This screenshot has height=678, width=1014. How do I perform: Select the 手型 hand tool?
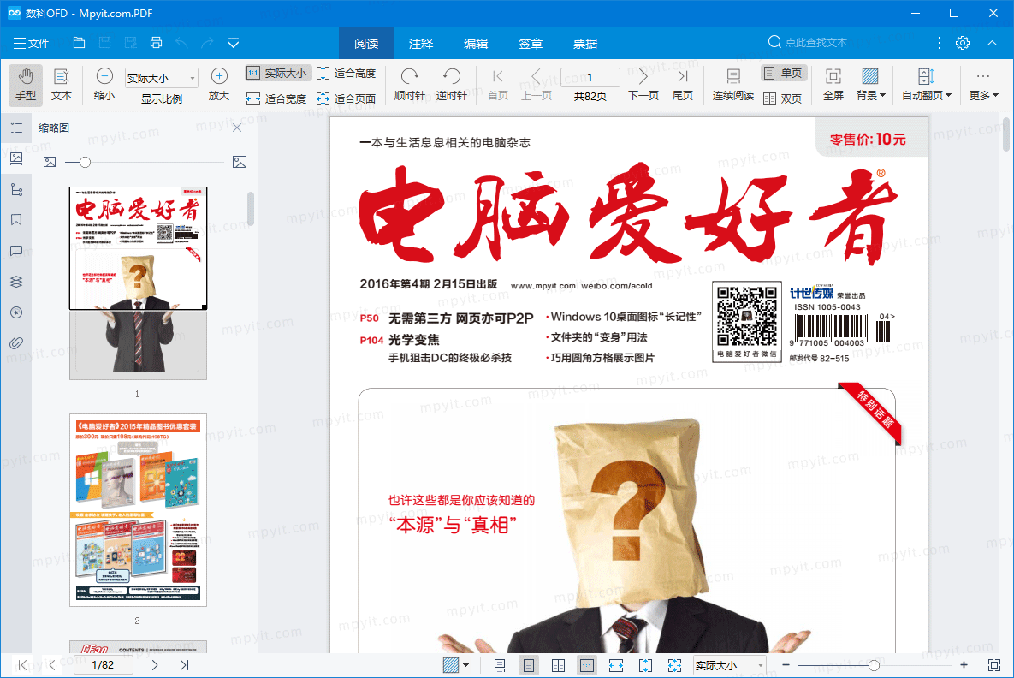click(26, 85)
